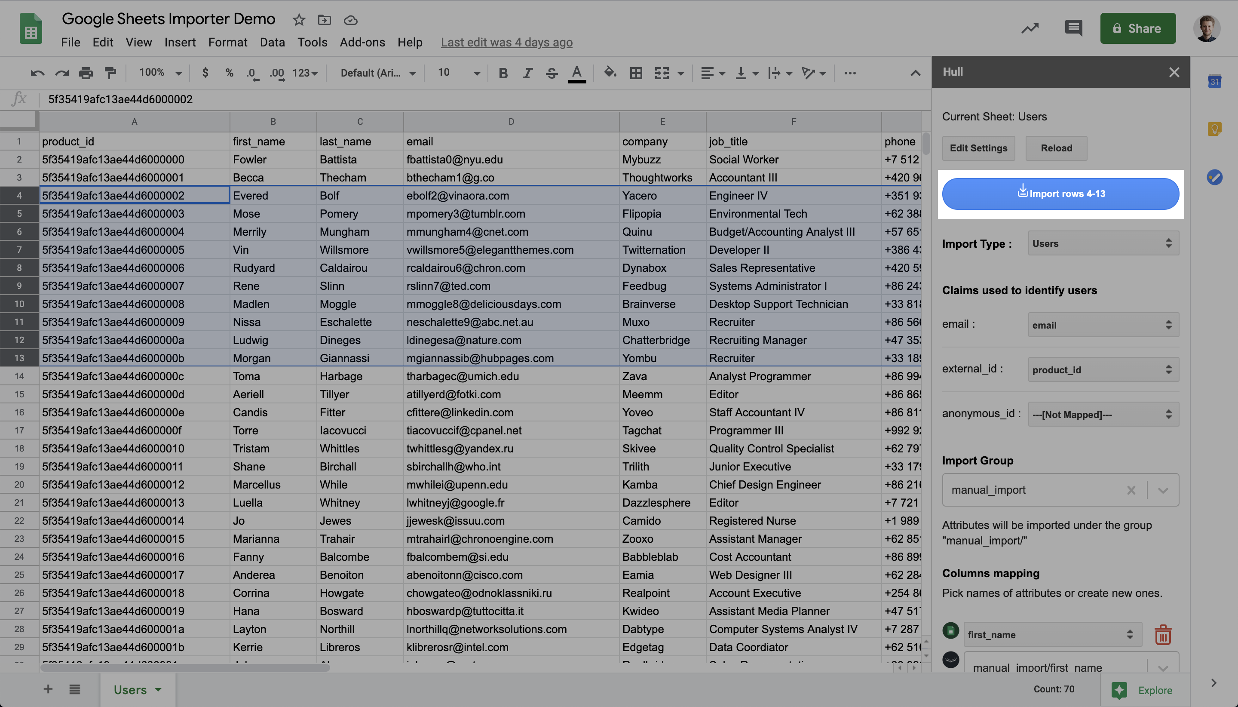This screenshot has height=707, width=1238.
Task: Toggle bold formatting
Action: (503, 73)
